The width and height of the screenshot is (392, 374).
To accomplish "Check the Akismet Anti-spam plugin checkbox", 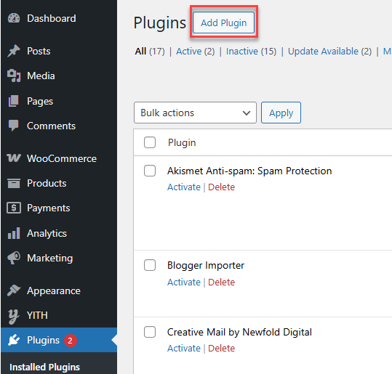I will (x=150, y=171).
